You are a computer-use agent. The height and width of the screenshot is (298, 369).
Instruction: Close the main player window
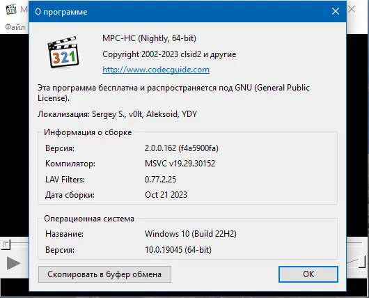pyautogui.click(x=352, y=10)
